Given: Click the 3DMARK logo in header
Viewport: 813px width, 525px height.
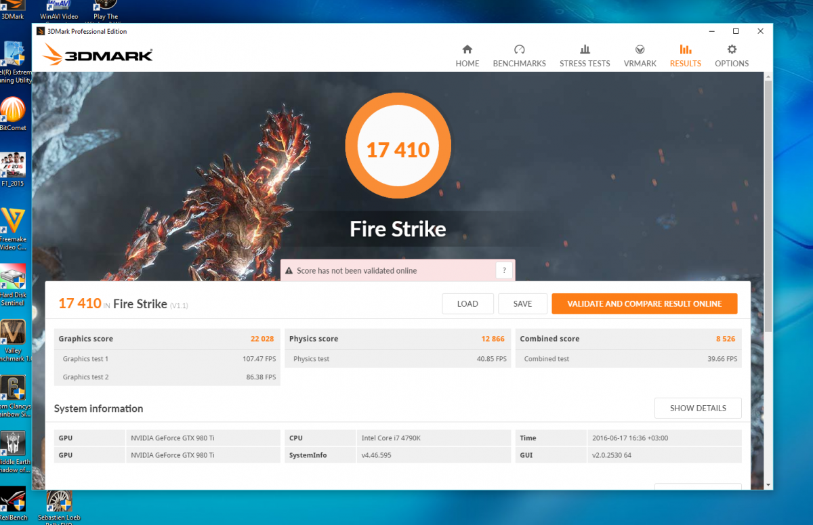Looking at the screenshot, I should 97,55.
